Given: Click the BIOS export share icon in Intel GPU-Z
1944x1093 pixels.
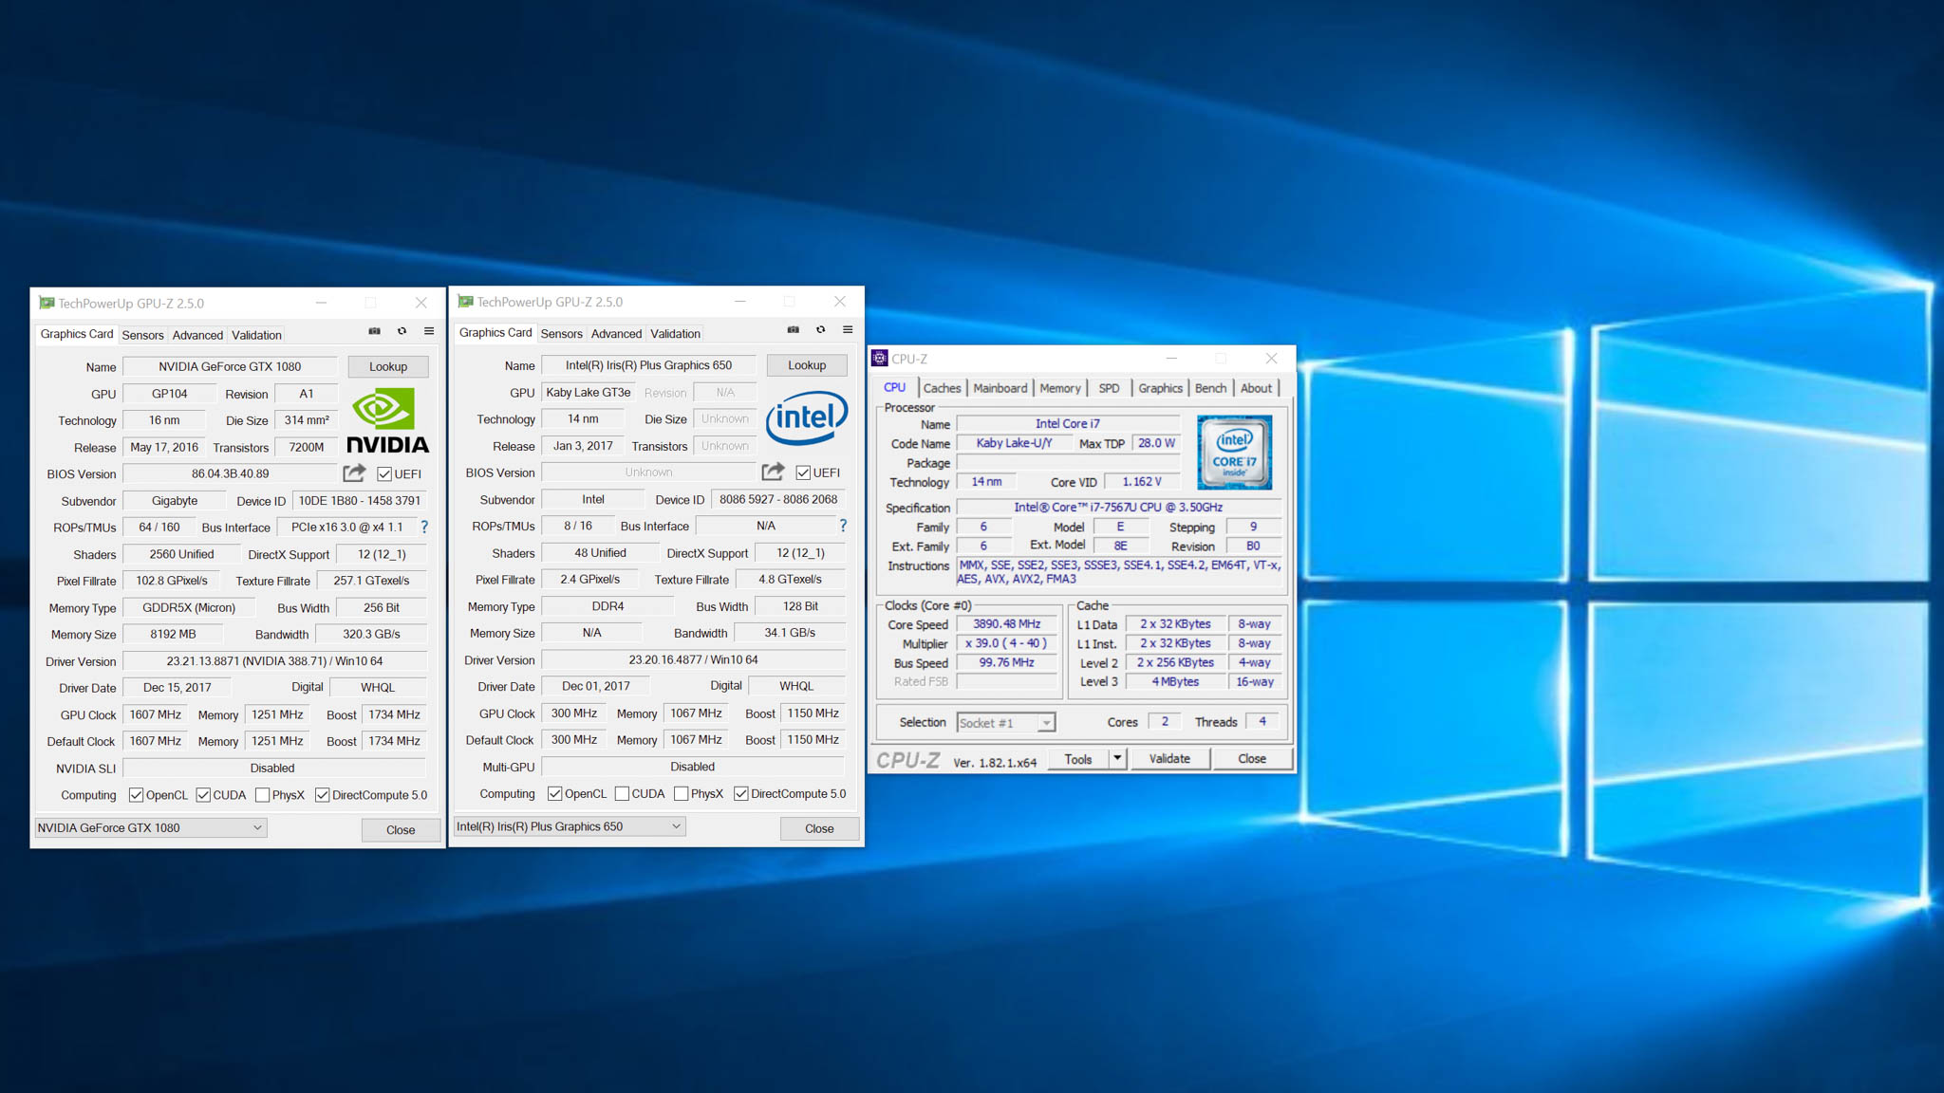Looking at the screenshot, I should [773, 472].
